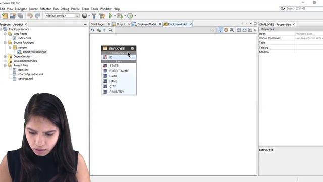Open the empty editor toolbar combo box

(x=165, y=30)
